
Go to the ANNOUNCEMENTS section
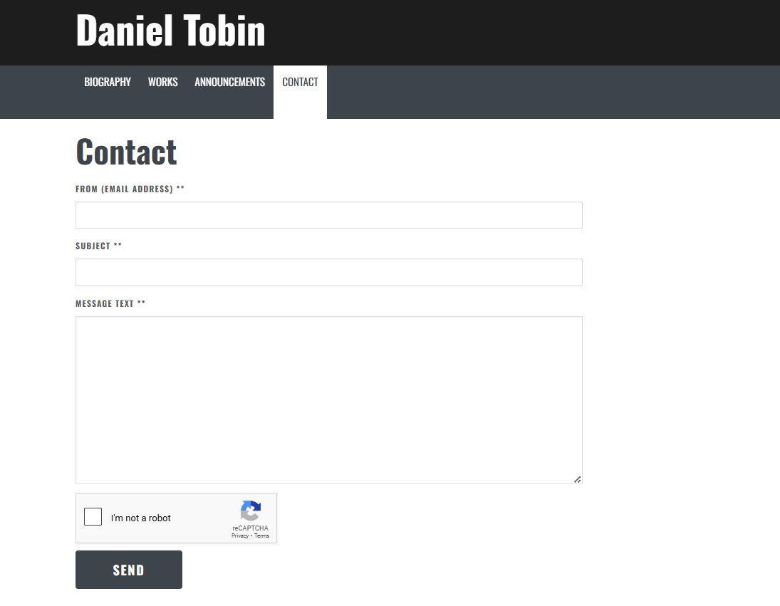click(229, 81)
